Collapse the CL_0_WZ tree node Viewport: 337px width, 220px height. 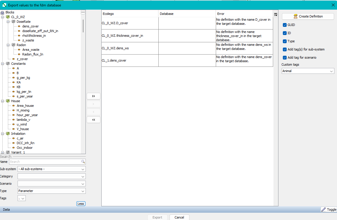(x=3, y=17)
